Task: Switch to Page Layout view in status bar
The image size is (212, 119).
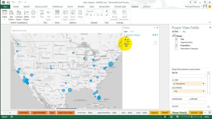Action: tap(171, 117)
